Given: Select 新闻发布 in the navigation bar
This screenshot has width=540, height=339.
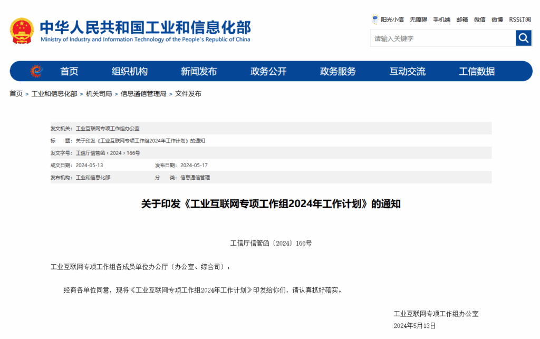Looking at the screenshot, I should coord(199,71).
